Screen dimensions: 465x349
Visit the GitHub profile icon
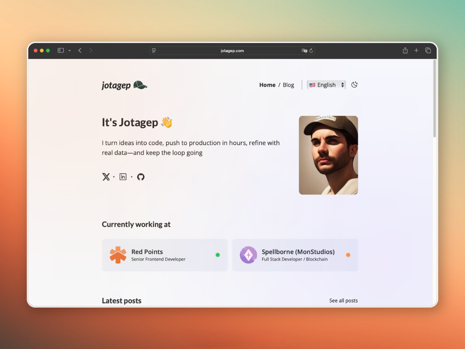141,177
